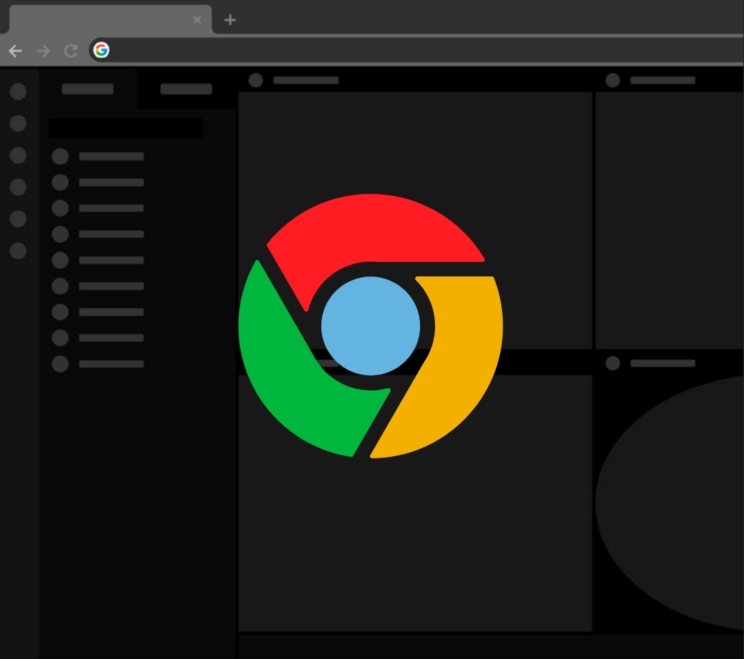Select the topmost circle icon in left sidebar
The width and height of the screenshot is (744, 659).
pyautogui.click(x=18, y=91)
